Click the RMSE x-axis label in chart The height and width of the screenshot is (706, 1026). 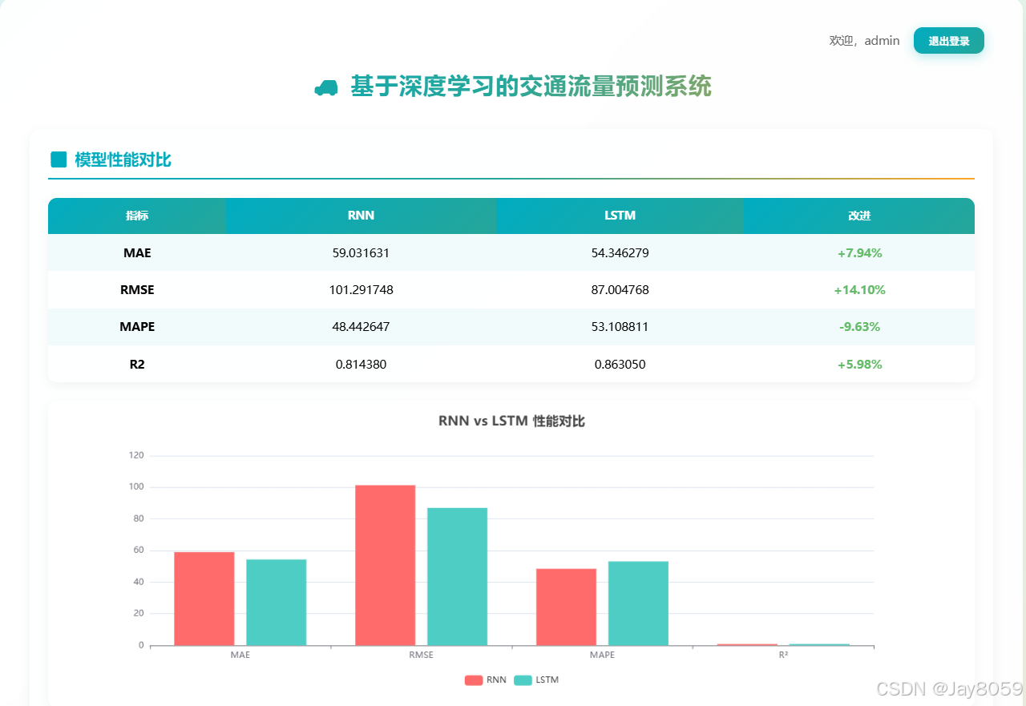pos(421,655)
